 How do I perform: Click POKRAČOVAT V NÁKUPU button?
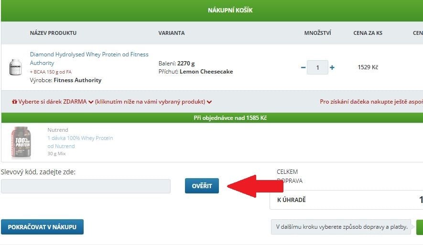pos(42,227)
